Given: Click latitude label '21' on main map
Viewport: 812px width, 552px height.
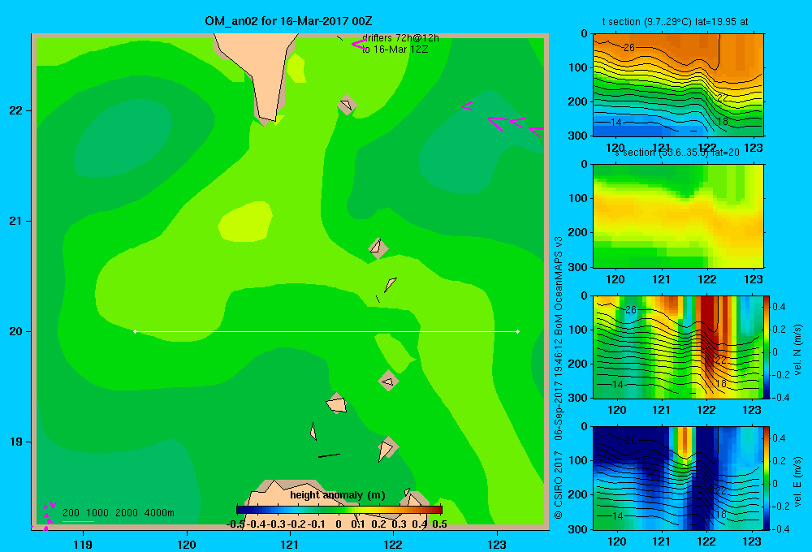Looking at the screenshot, I should (x=16, y=221).
